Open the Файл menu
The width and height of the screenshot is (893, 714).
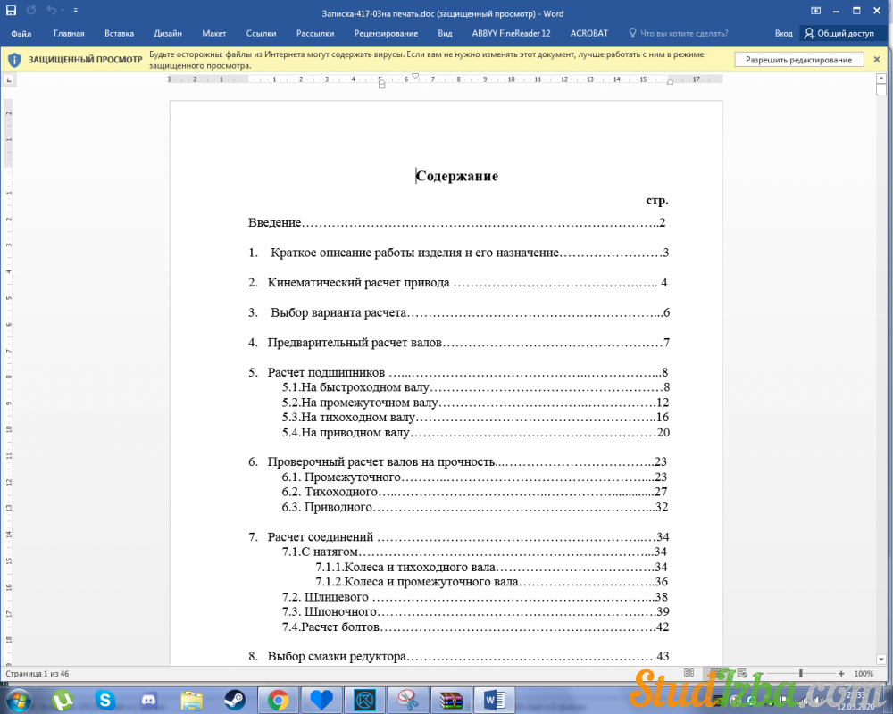pos(21,34)
